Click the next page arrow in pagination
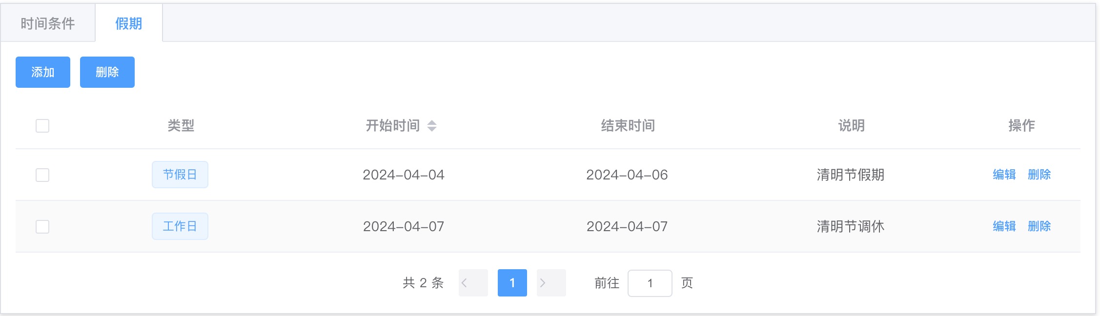The height and width of the screenshot is (316, 1100). pos(551,283)
